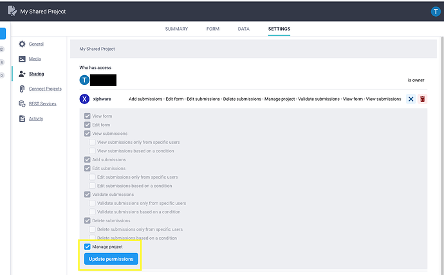Toggle View submissions only from specific users
This screenshot has width=444, height=275.
(93, 142)
